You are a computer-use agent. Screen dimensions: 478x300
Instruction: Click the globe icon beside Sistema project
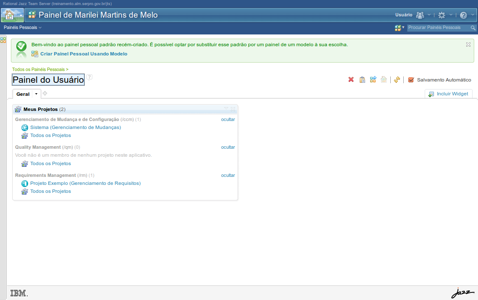(x=25, y=128)
